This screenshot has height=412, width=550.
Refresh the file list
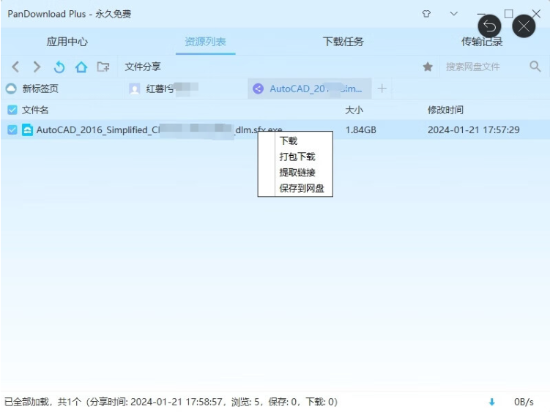point(59,67)
